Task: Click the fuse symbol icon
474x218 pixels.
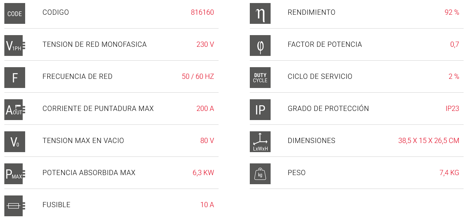Action: click(15, 205)
